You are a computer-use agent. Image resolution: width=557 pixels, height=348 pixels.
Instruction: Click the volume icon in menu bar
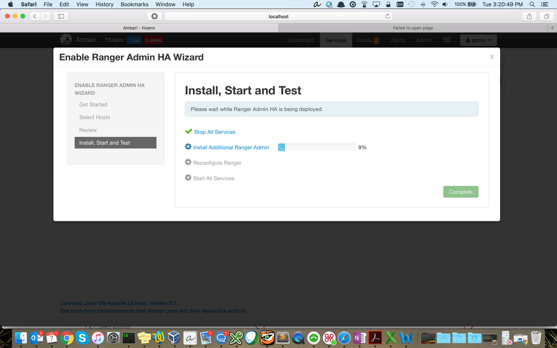445,4
